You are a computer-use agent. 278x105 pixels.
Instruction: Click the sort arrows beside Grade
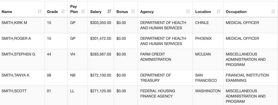pyautogui.click(x=63, y=11)
